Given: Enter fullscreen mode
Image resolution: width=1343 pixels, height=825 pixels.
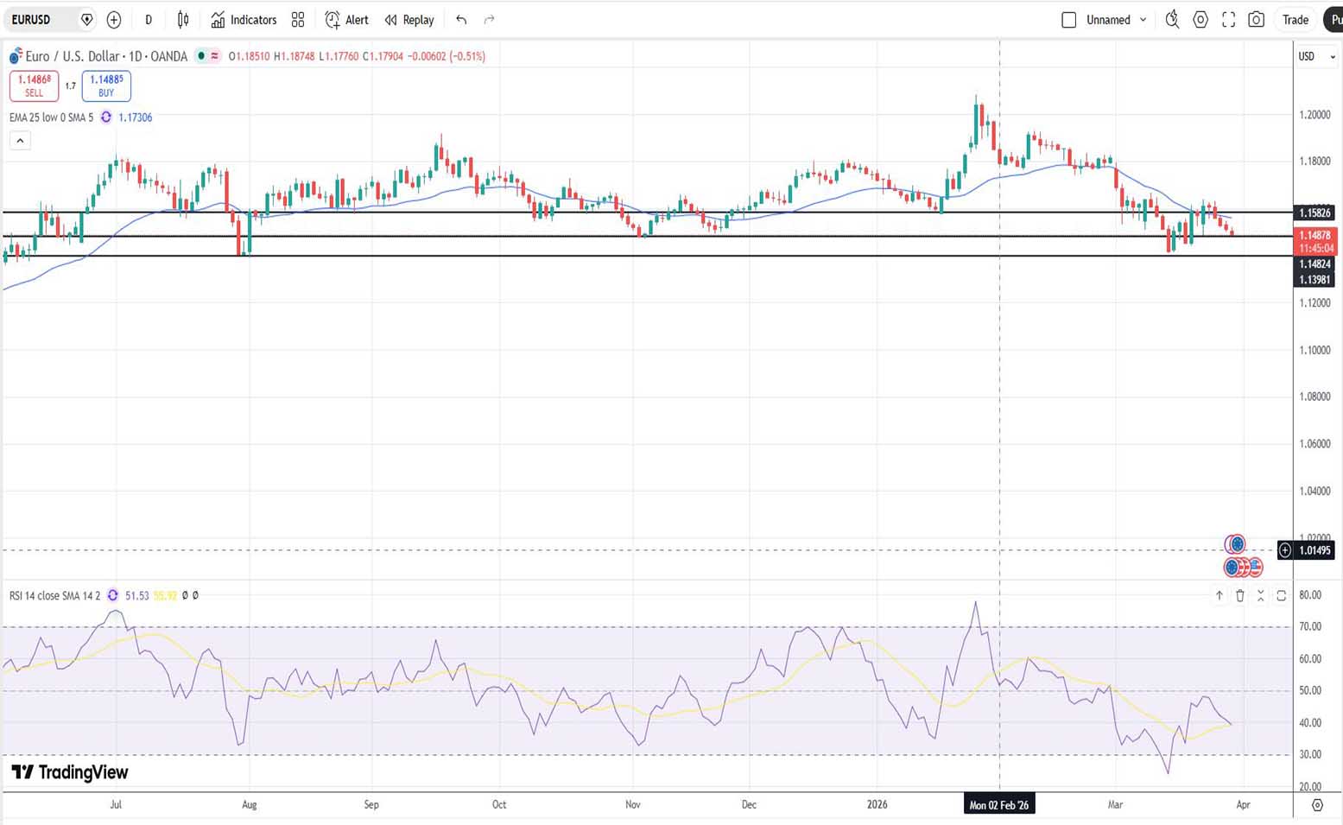Looking at the screenshot, I should [x=1228, y=20].
